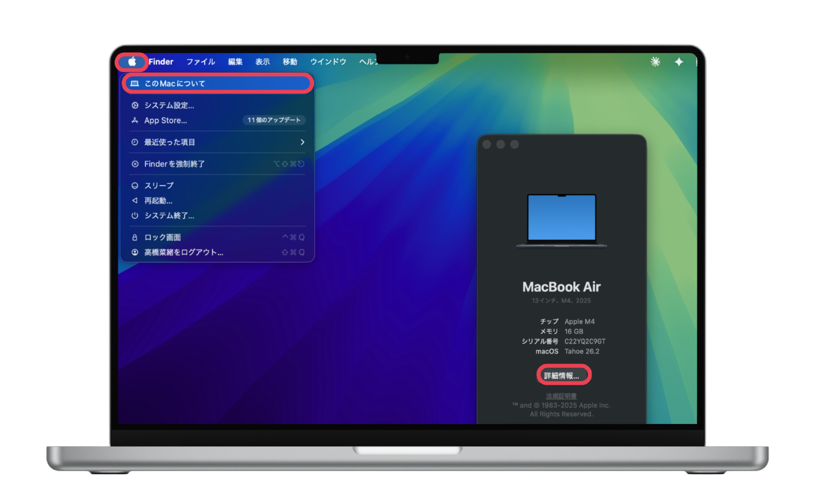The height and width of the screenshot is (494, 828).
Task: Click the restart triangle icon beside 再起動
Action: (134, 201)
